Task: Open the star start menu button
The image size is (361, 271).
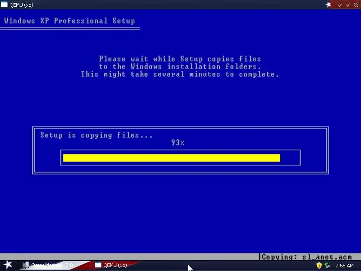Action: (8, 265)
